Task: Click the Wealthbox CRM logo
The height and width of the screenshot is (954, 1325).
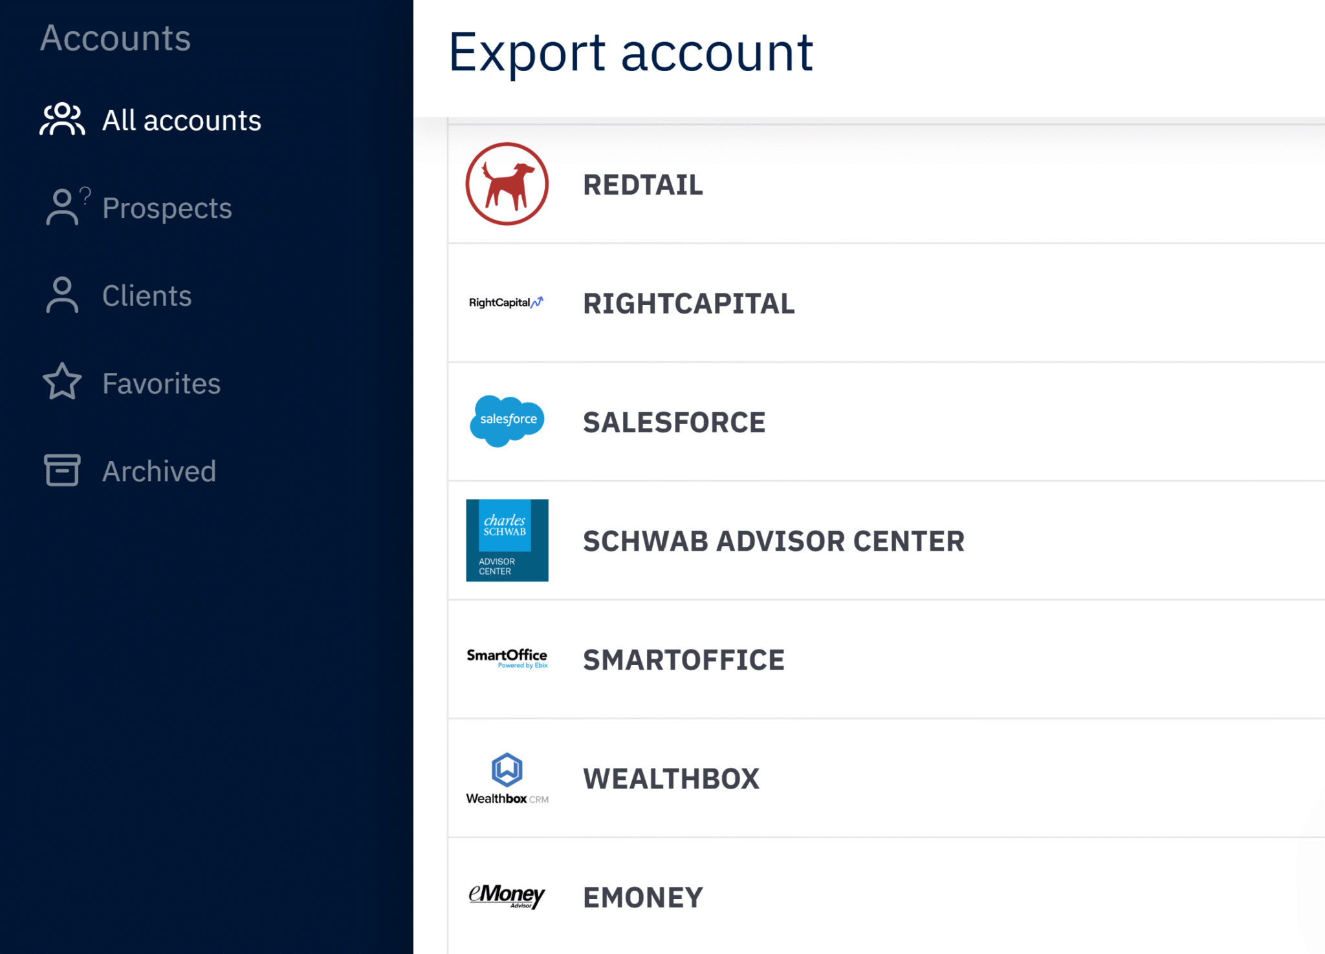Action: [x=507, y=778]
